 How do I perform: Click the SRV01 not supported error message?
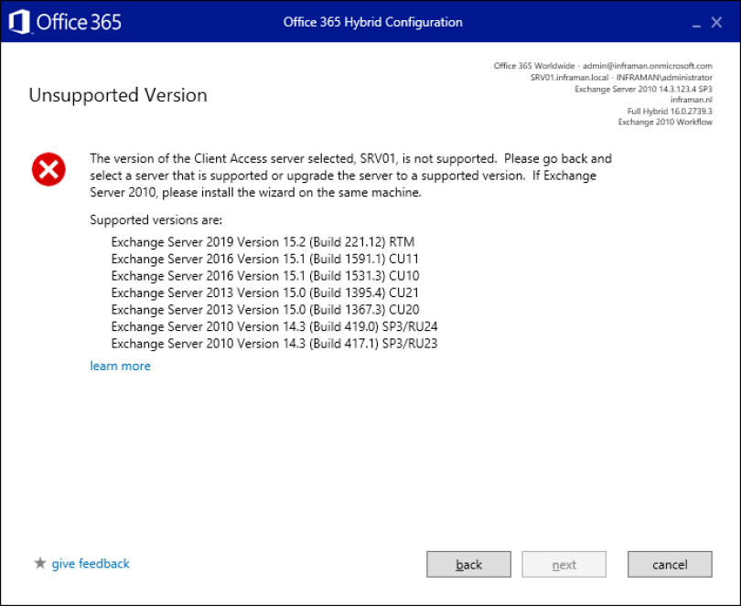[352, 175]
